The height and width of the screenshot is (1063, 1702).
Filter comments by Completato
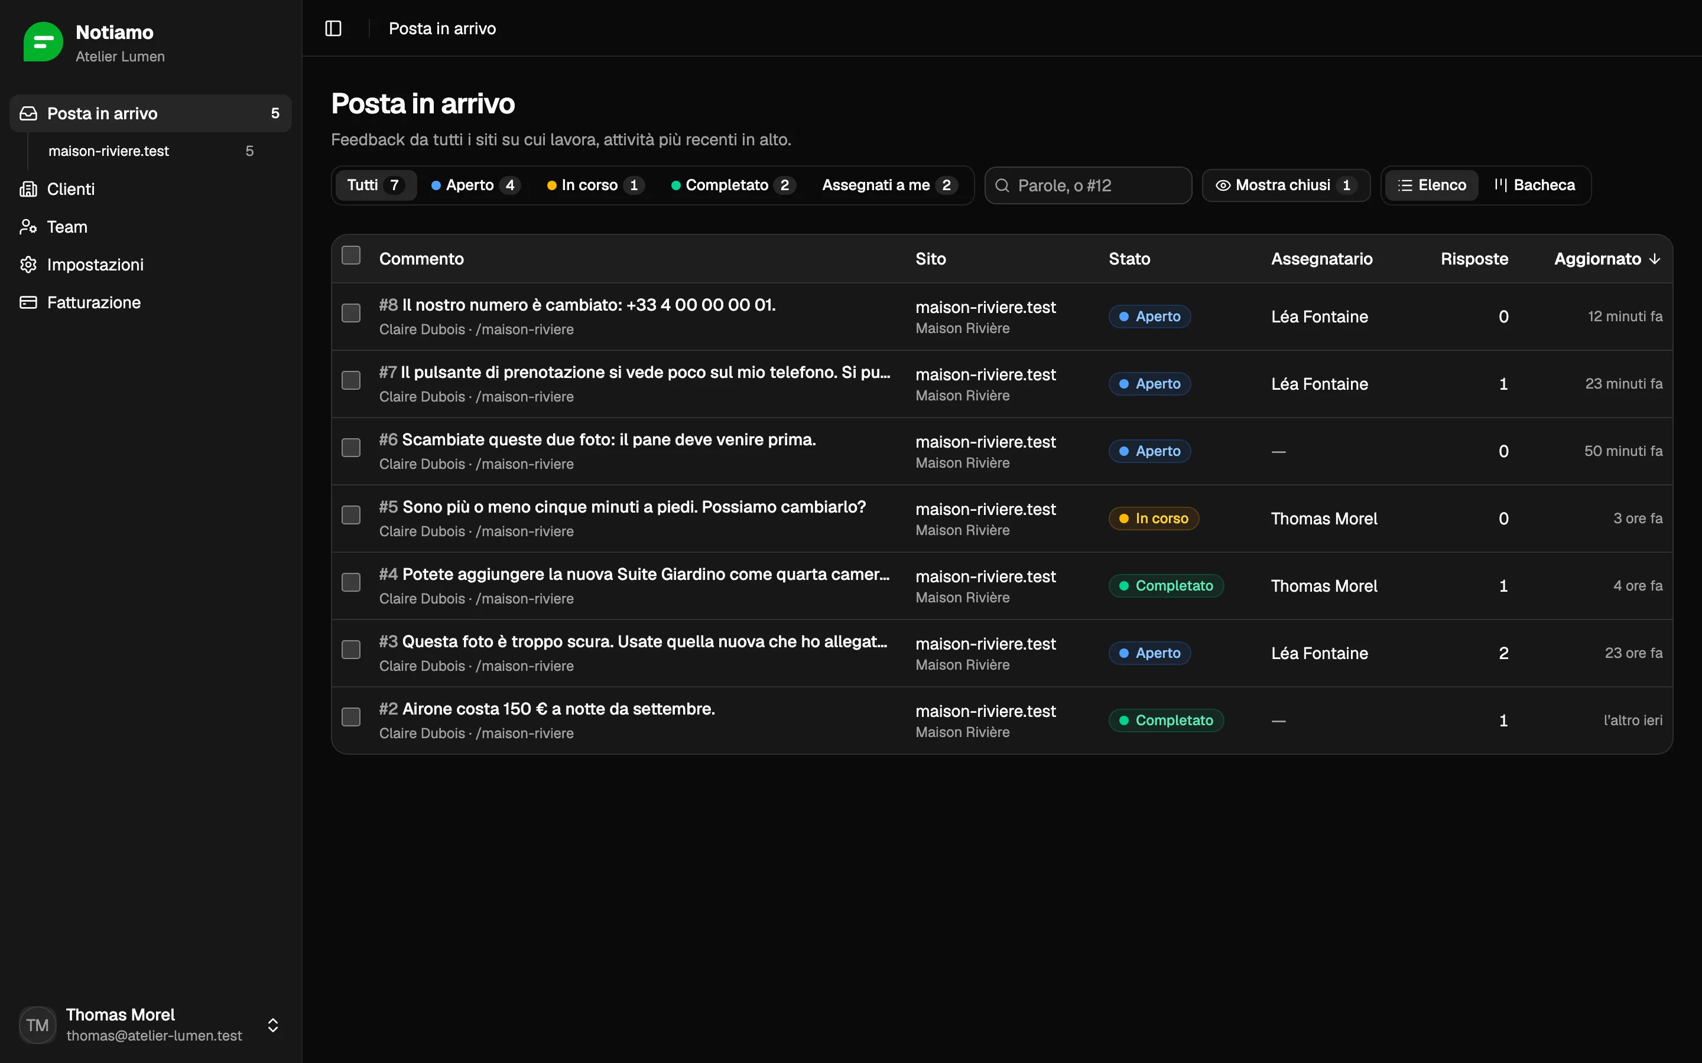733,185
